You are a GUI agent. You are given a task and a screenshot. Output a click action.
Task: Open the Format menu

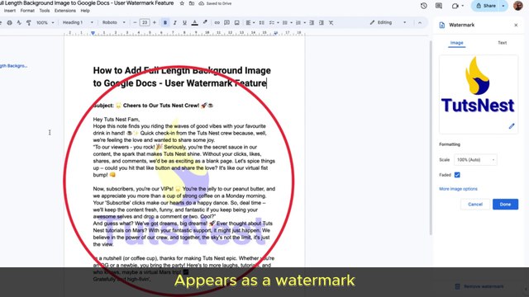pyautogui.click(x=27, y=11)
